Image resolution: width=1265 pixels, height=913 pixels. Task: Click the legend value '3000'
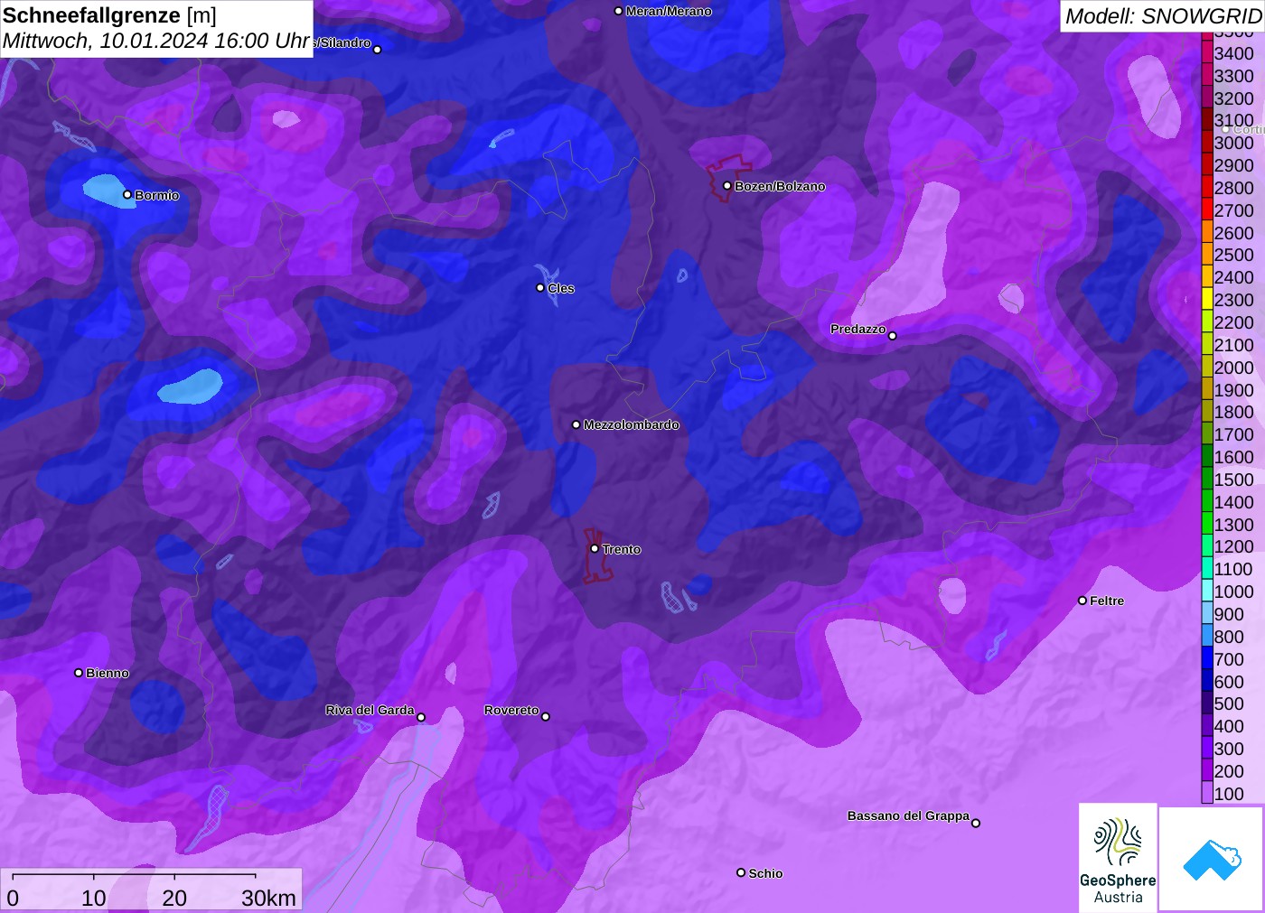click(1233, 143)
